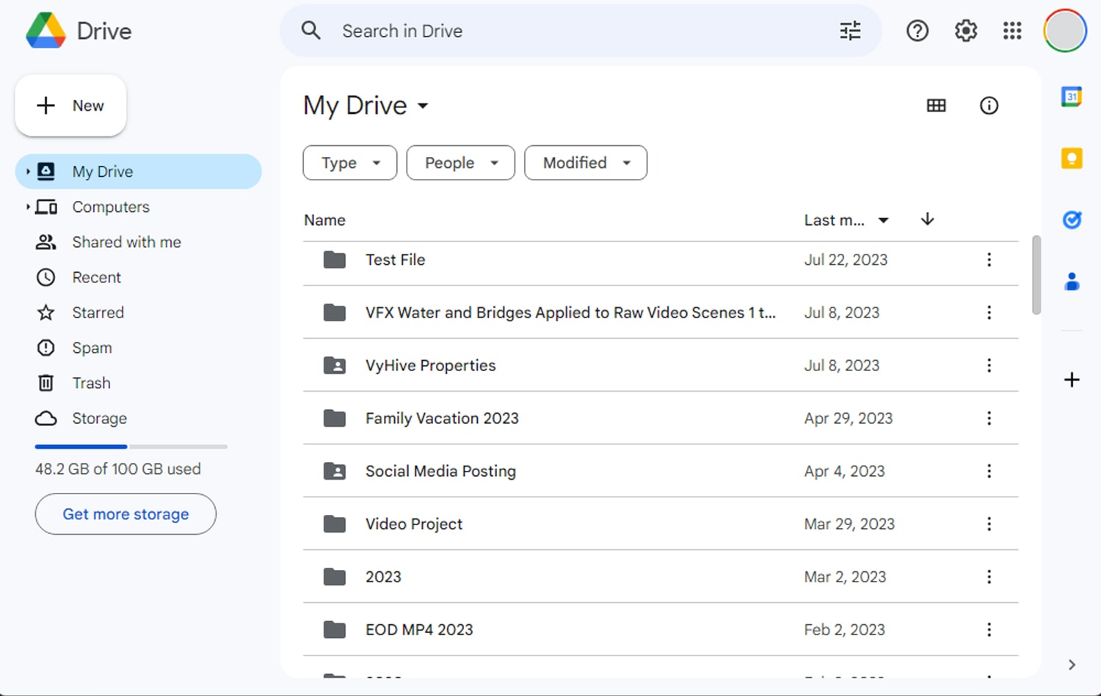Open the Type filter dropdown
Viewport: 1101px width, 696px height.
349,163
